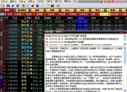The height and width of the screenshot is (92, 127).
Task: Click the open folder toolbar icon
Action: [x=3, y=6]
